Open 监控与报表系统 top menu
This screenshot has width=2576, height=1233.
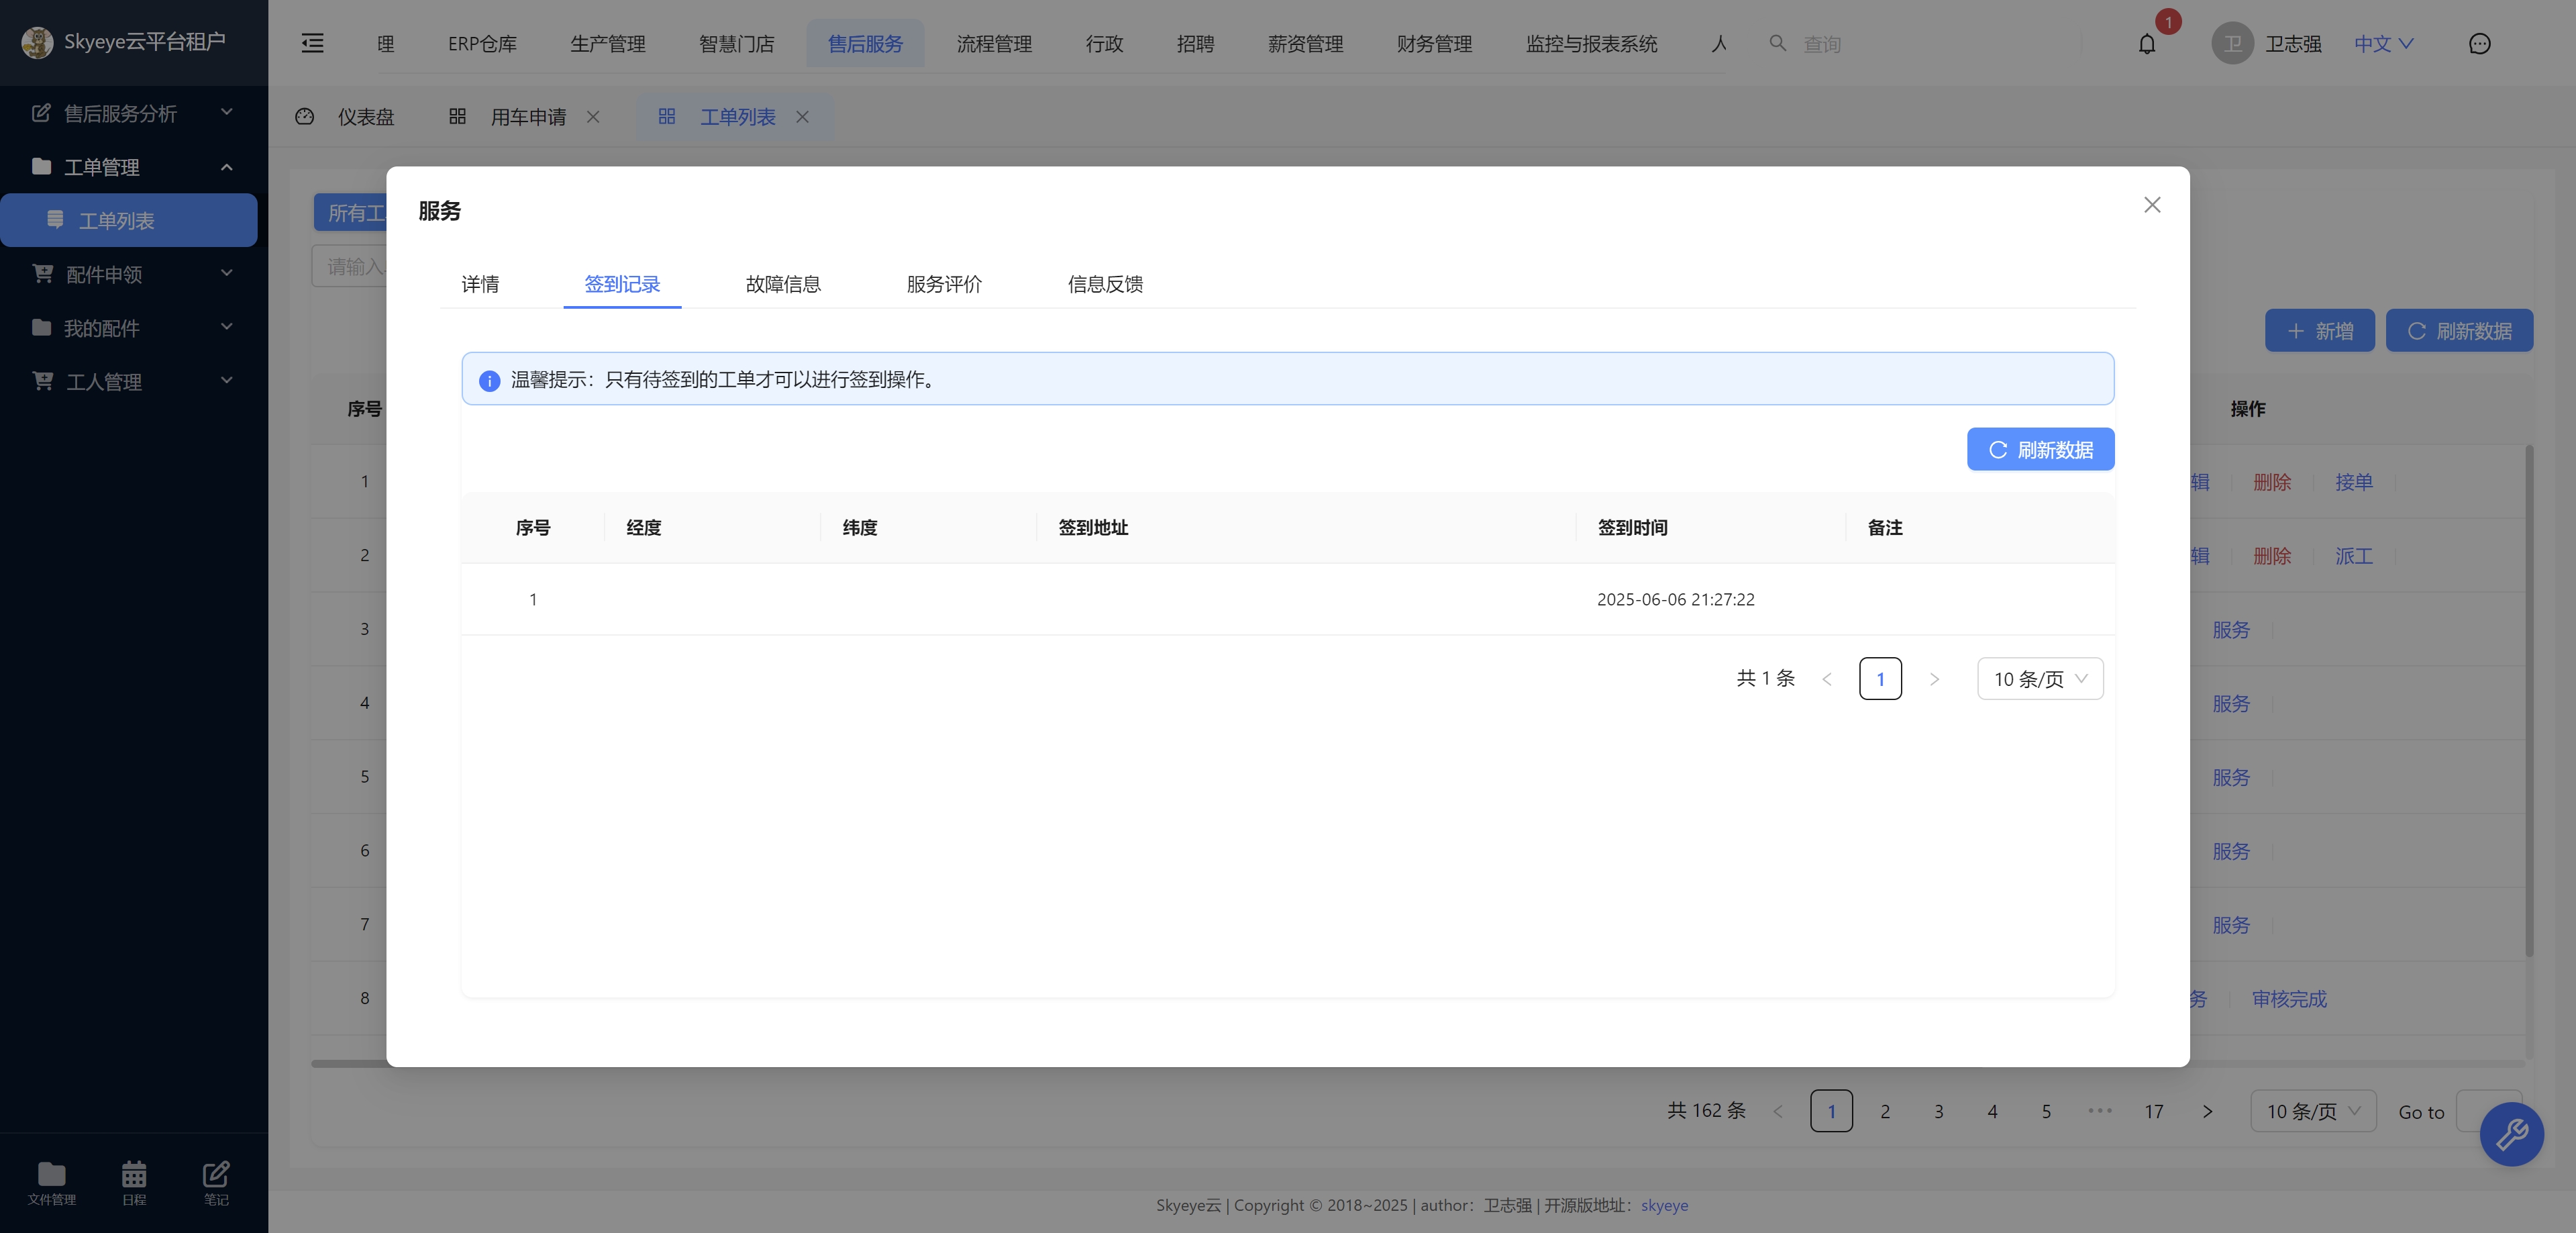click(1591, 44)
